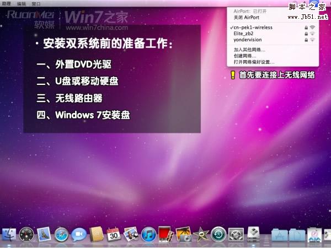Launch Dashboard from the Dock
The height and width of the screenshot is (248, 331).
click(26, 235)
